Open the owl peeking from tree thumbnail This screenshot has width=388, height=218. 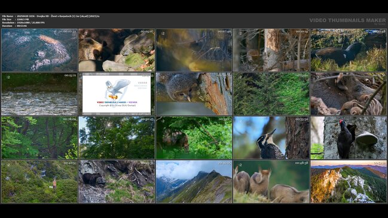[194, 94]
